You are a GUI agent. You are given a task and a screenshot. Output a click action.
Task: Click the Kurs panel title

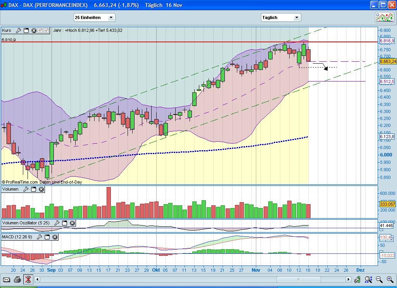7,30
